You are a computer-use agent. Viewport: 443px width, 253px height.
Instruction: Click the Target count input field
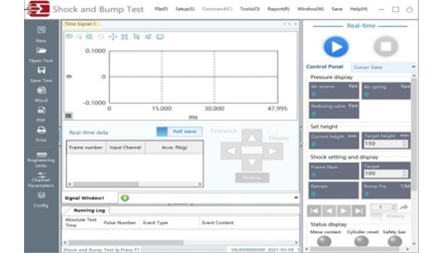(384, 173)
